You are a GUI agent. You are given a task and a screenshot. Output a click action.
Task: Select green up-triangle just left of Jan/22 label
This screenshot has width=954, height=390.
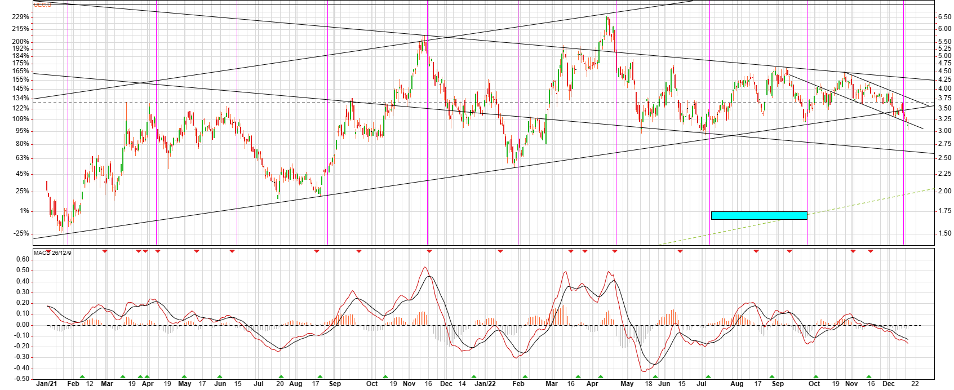474,376
